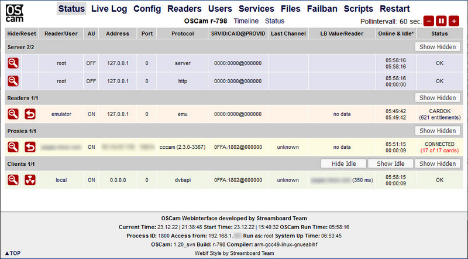Hide the root http row with magnifier icon
This screenshot has height=259, width=468.
pyautogui.click(x=13, y=81)
